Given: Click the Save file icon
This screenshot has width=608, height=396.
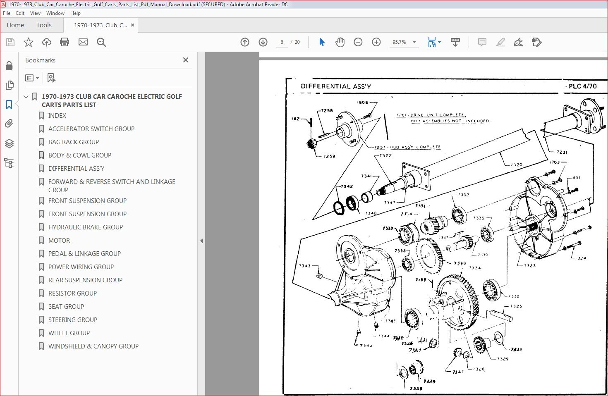Looking at the screenshot, I should click(x=10, y=42).
